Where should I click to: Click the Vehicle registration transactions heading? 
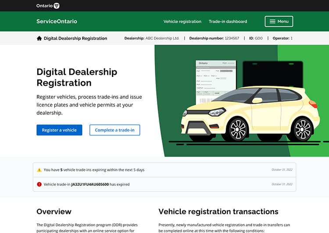click(218, 212)
